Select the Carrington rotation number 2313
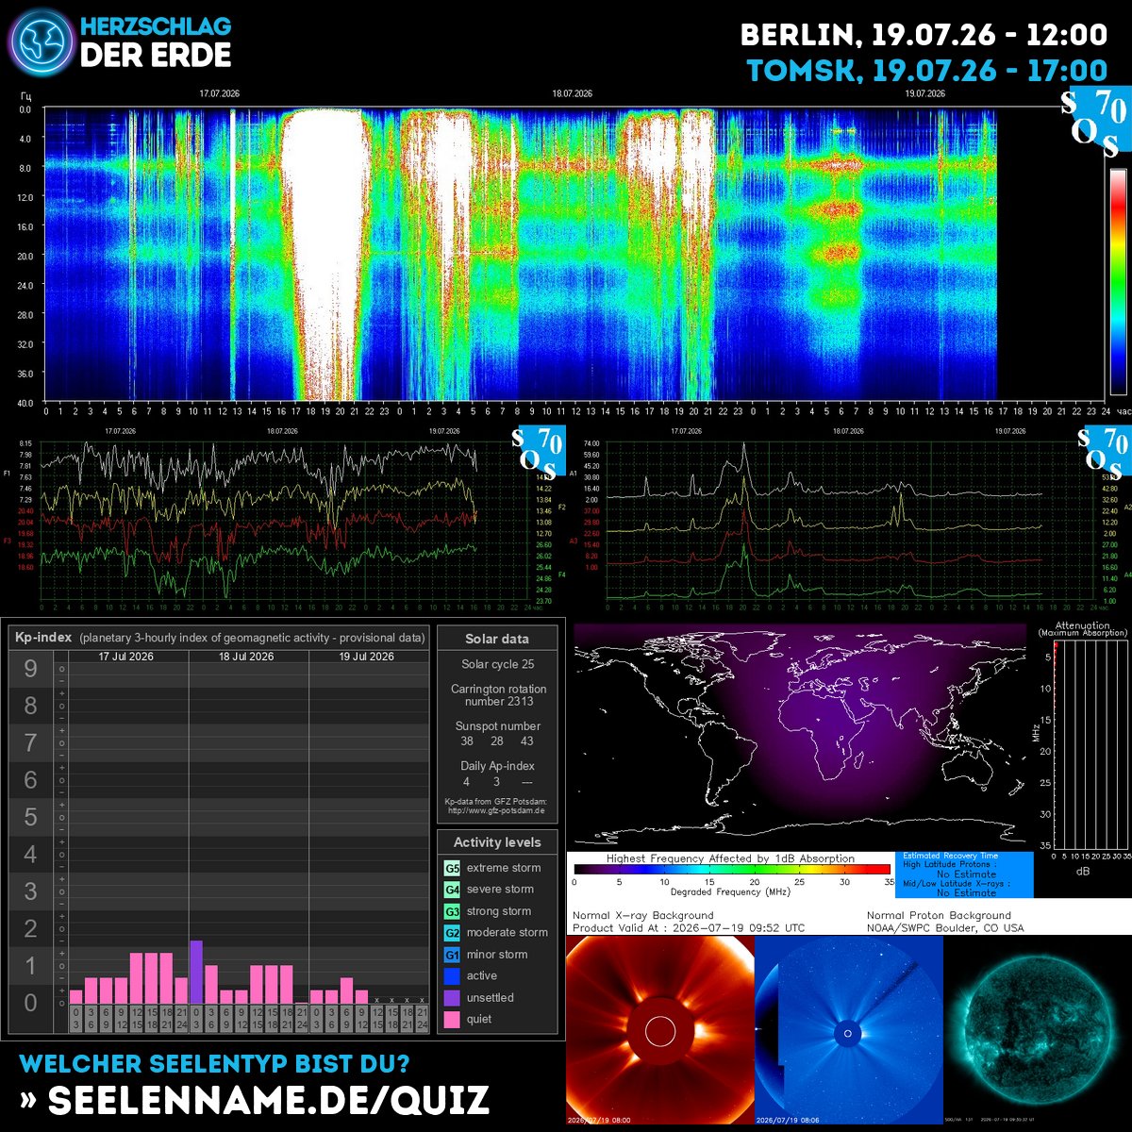Viewport: 1132px width, 1132px height. pos(498,695)
